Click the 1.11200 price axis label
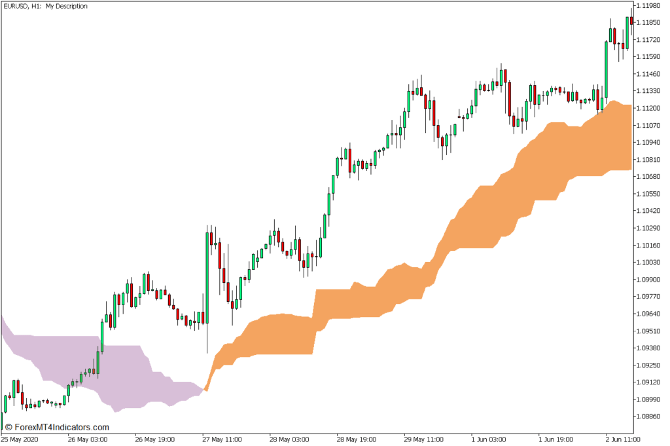The width and height of the screenshot is (670, 446). click(x=650, y=108)
